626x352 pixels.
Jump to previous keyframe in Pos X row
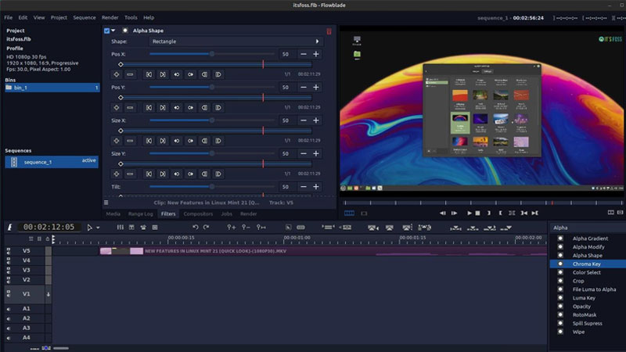point(149,74)
